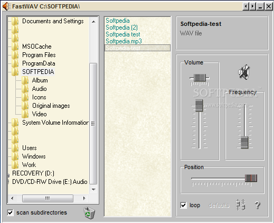274x223 pixels.
Task: Click the defaults button
Action: tap(219, 205)
